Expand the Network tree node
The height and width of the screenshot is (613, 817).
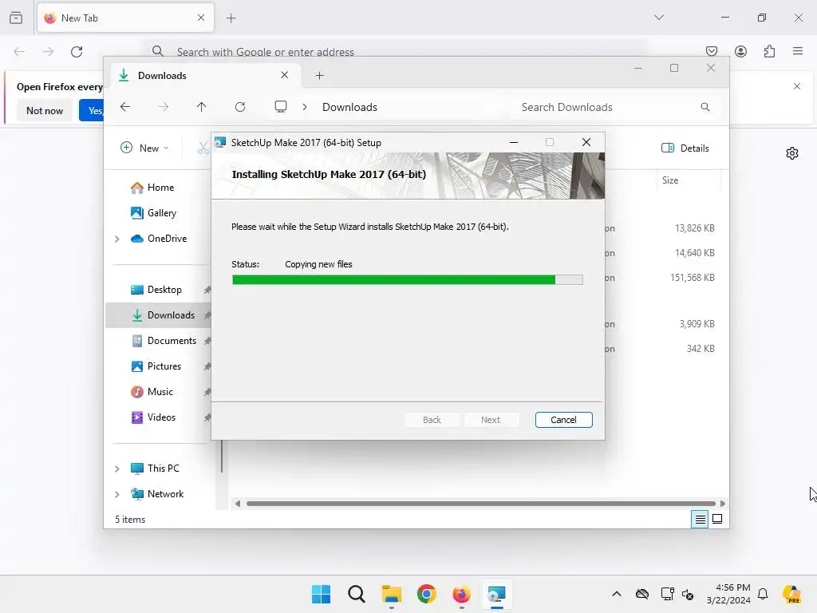(117, 494)
